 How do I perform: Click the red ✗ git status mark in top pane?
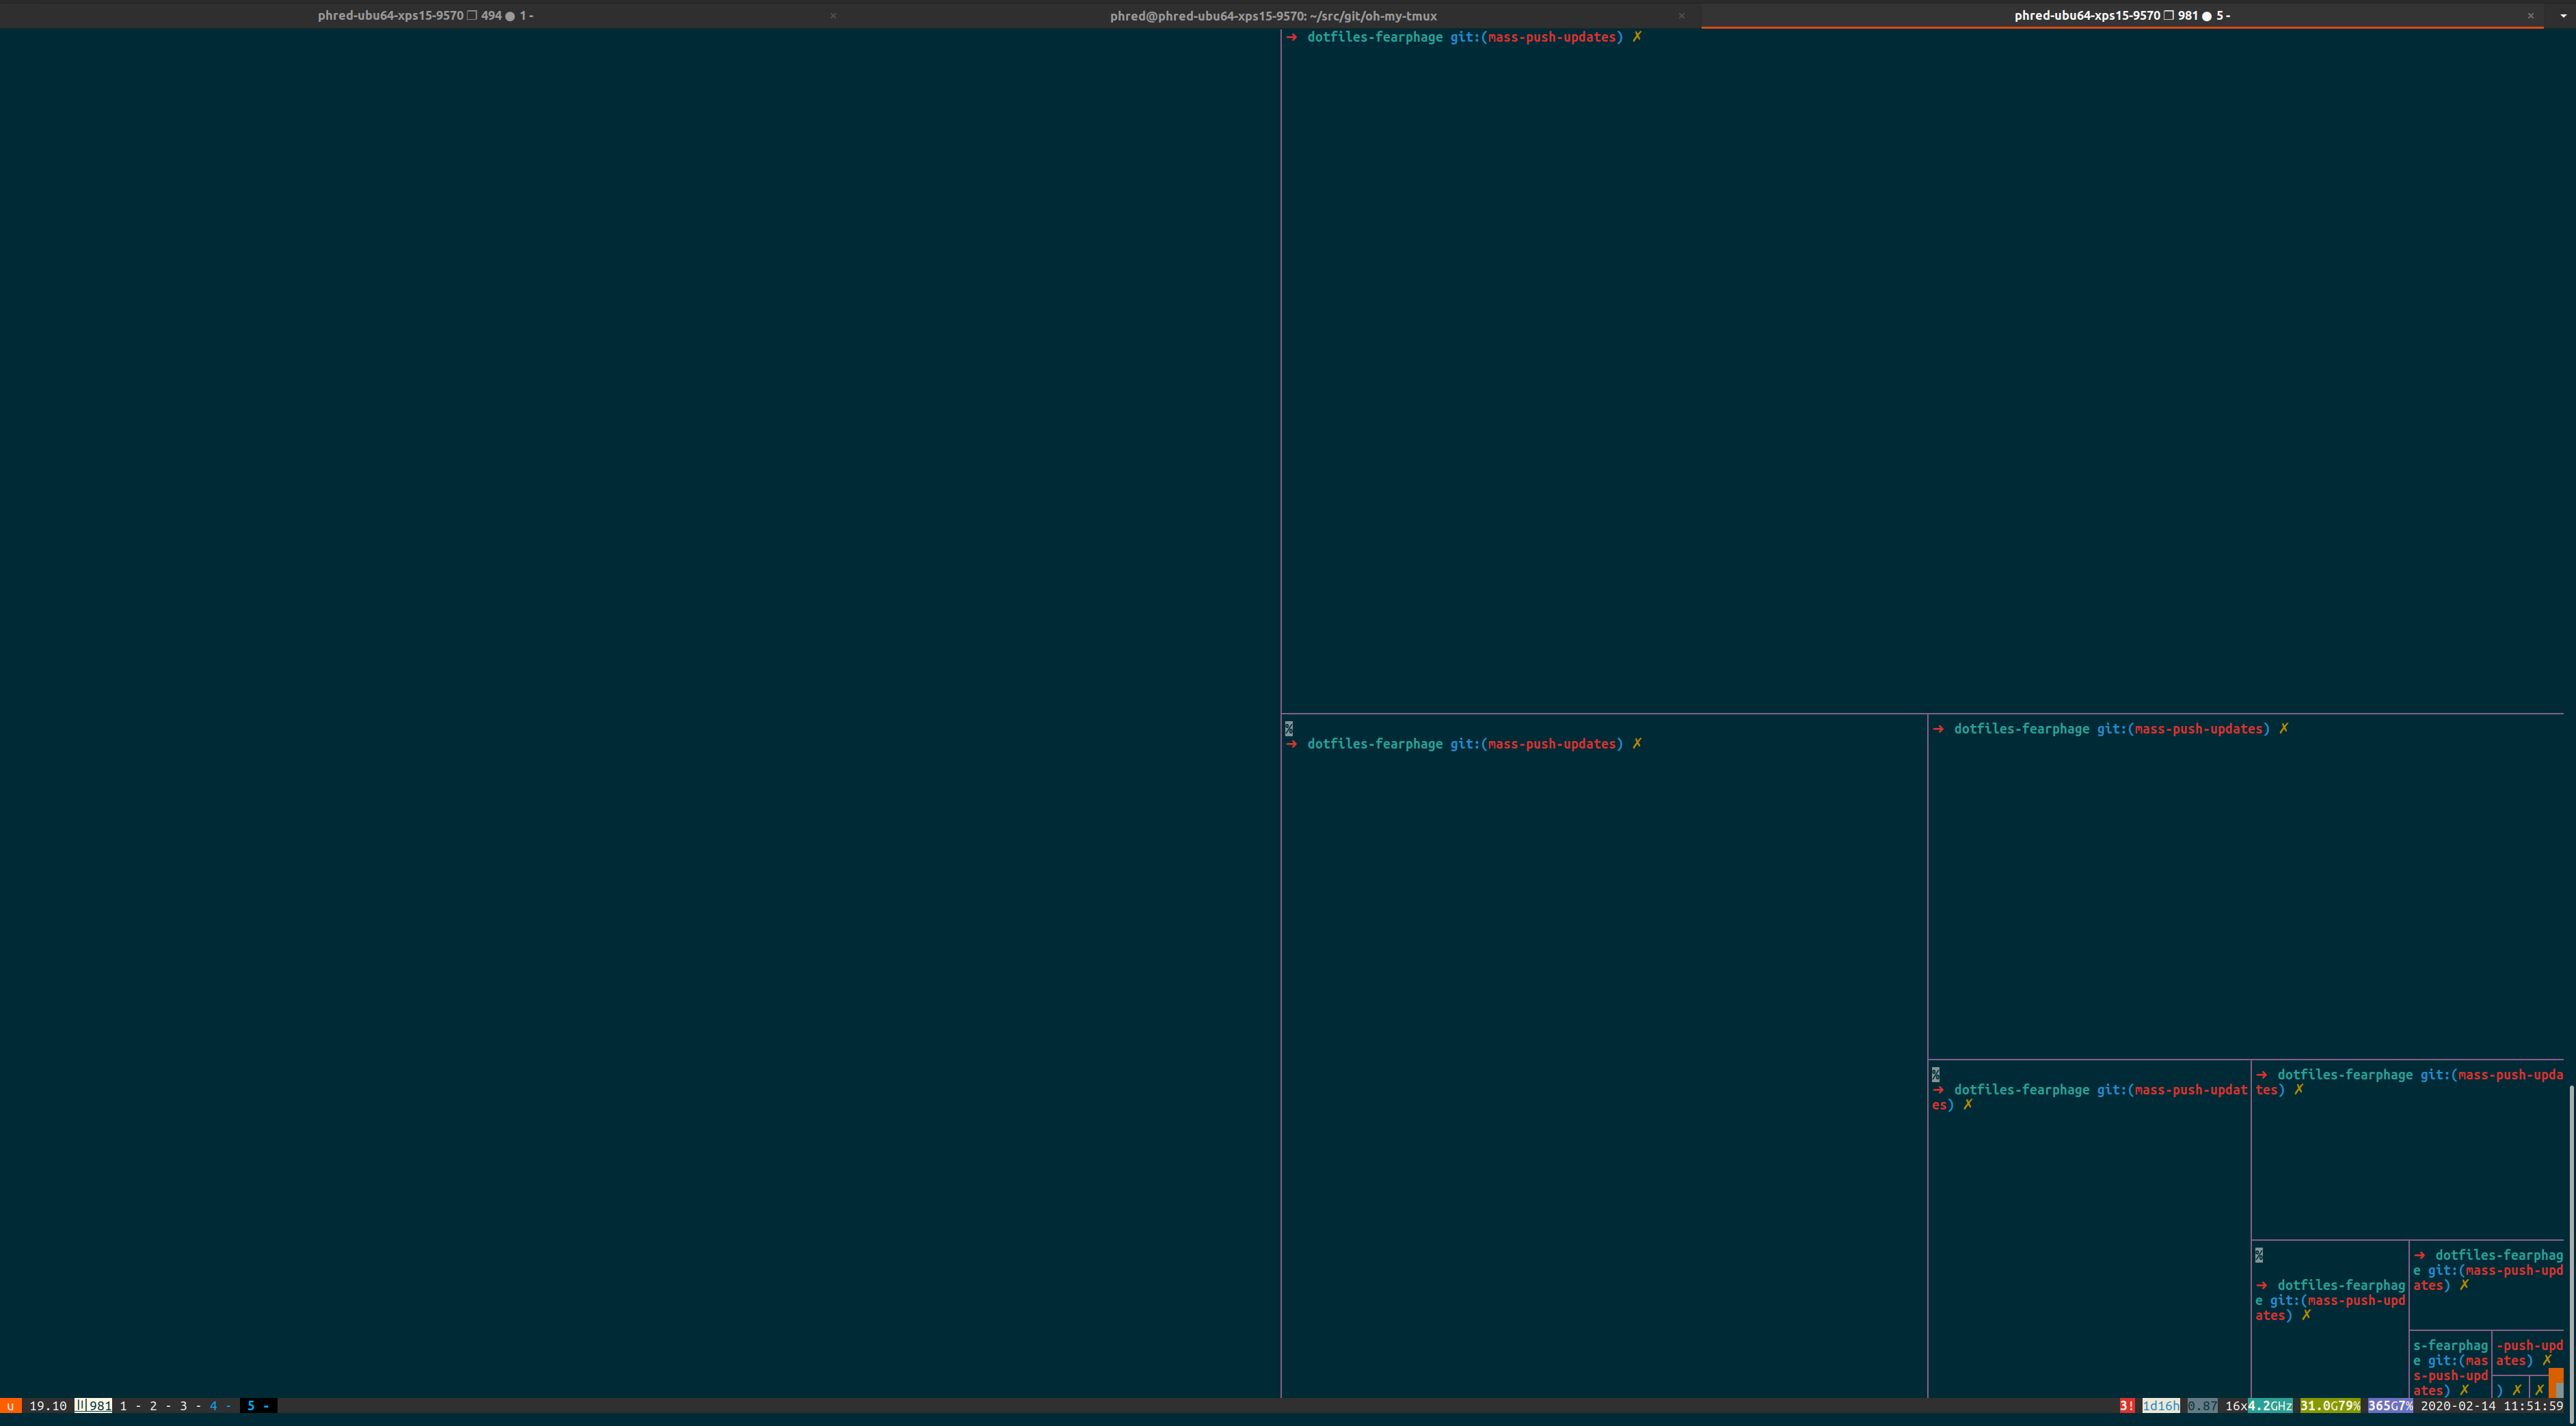tap(1638, 37)
